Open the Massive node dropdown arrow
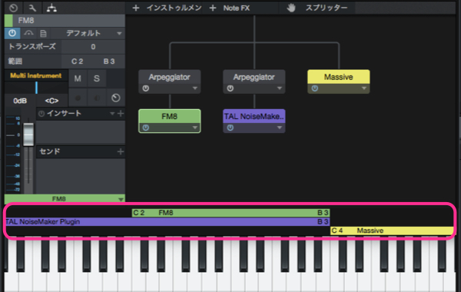 pyautogui.click(x=364, y=88)
